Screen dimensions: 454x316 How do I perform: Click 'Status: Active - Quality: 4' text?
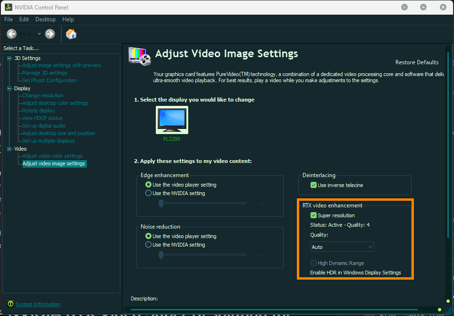click(340, 225)
